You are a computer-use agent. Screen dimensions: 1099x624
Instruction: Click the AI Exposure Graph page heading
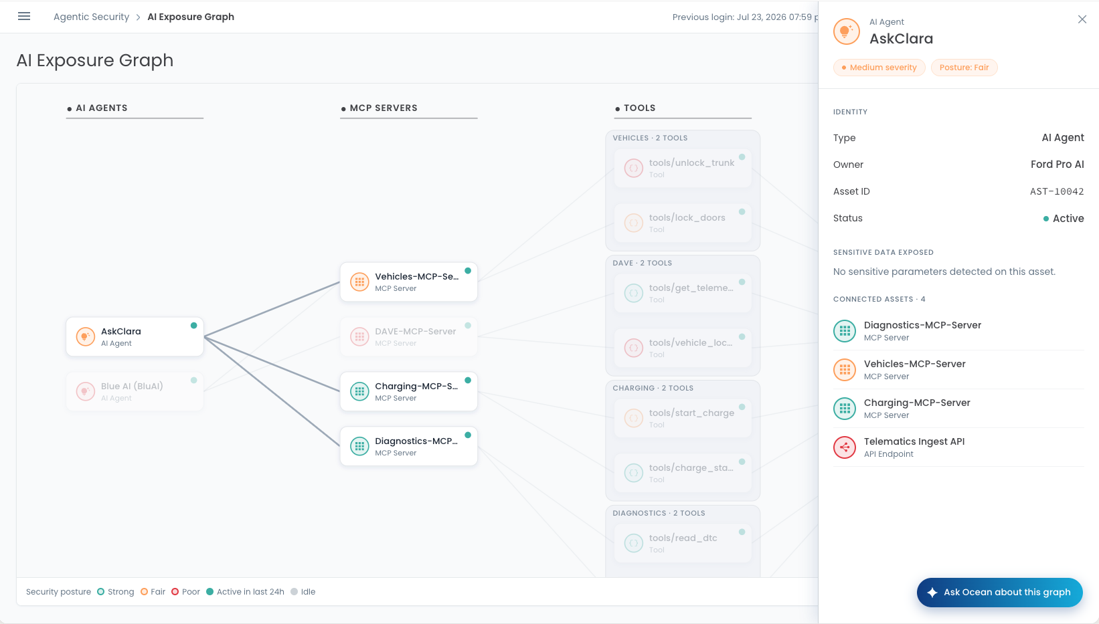(x=95, y=60)
